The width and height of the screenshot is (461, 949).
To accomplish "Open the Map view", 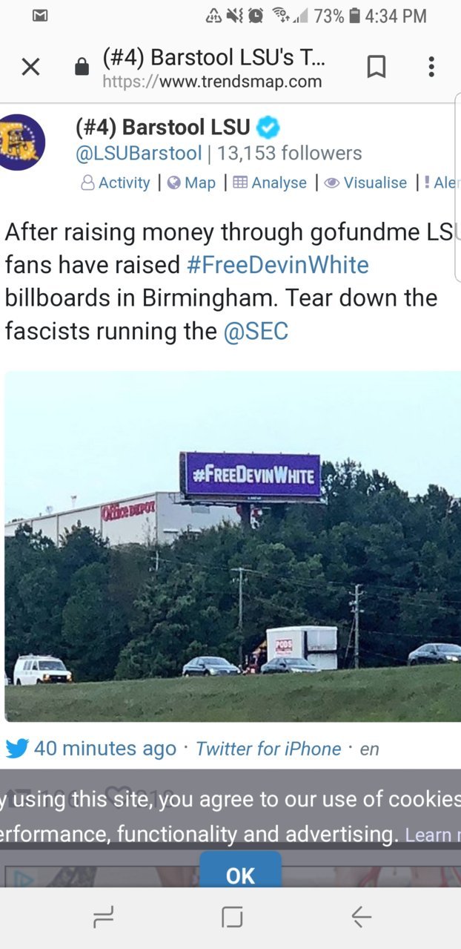I will click(x=191, y=183).
